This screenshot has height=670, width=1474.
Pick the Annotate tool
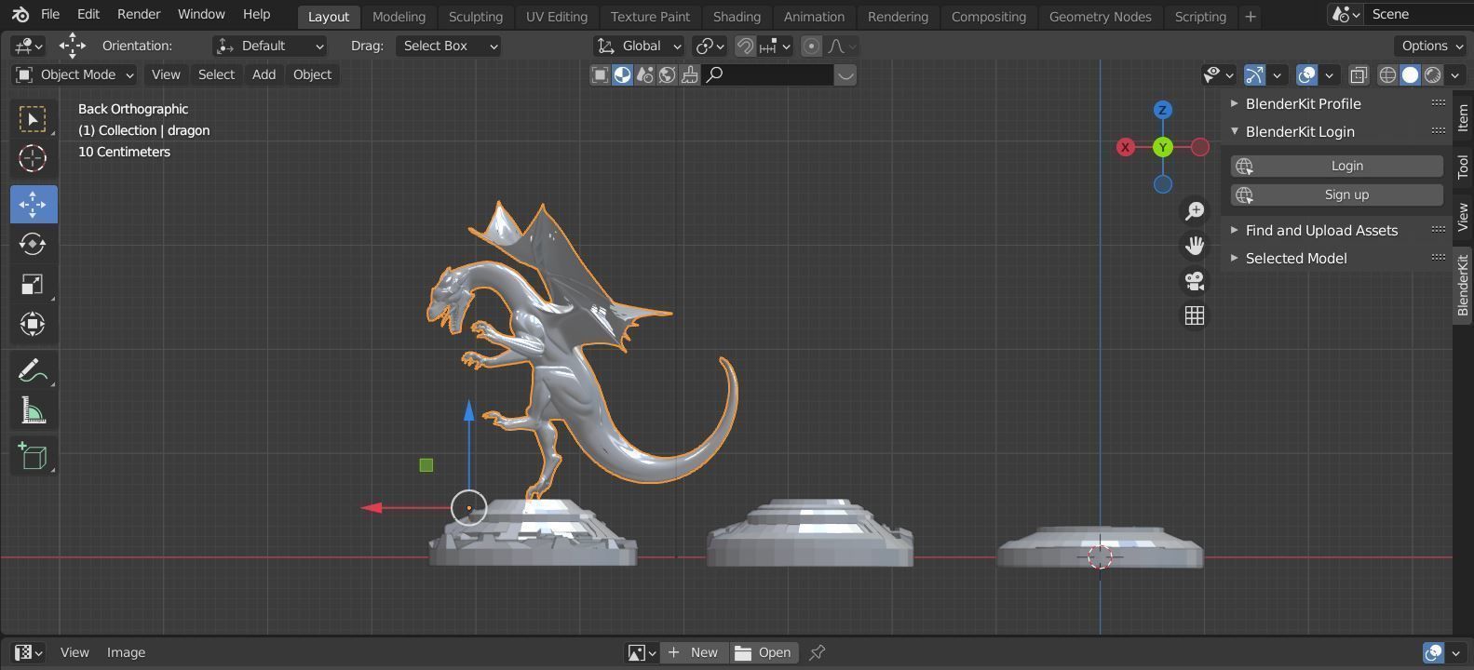point(33,370)
